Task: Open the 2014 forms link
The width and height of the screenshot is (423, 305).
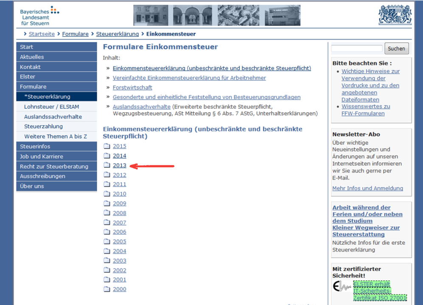Action: (119, 156)
